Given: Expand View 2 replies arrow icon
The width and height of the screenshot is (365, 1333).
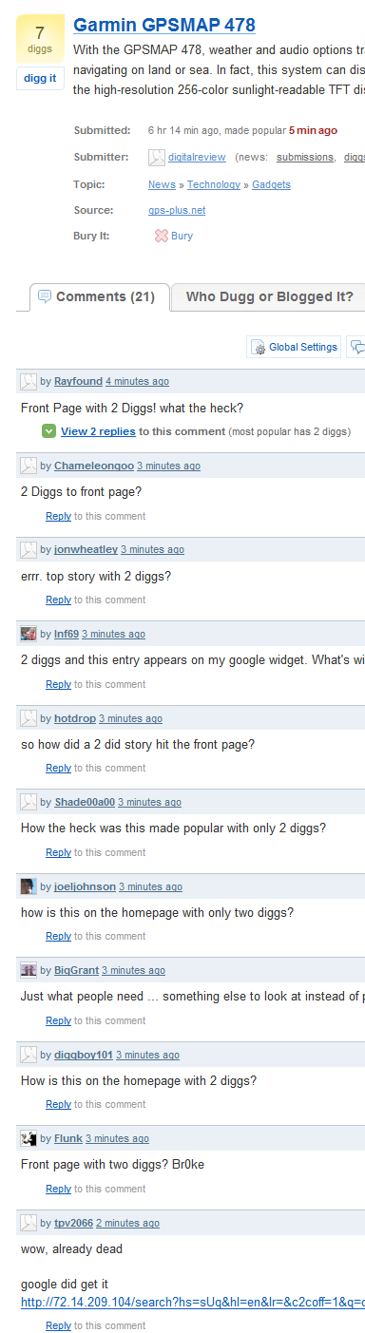Looking at the screenshot, I should coord(48,431).
